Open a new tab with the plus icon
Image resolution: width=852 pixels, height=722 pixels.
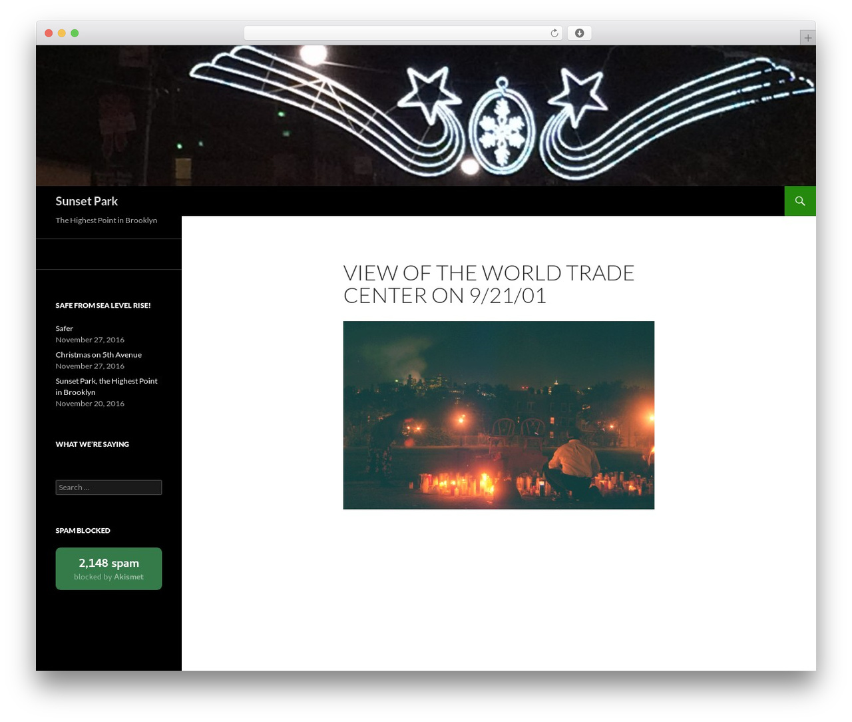(x=807, y=38)
